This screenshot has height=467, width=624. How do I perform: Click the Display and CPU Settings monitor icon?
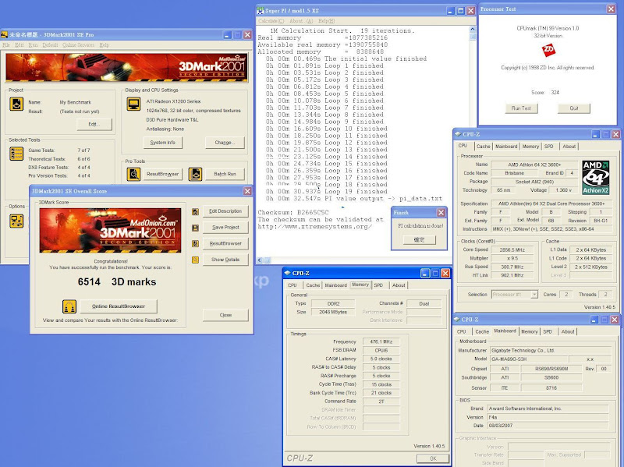tap(133, 104)
